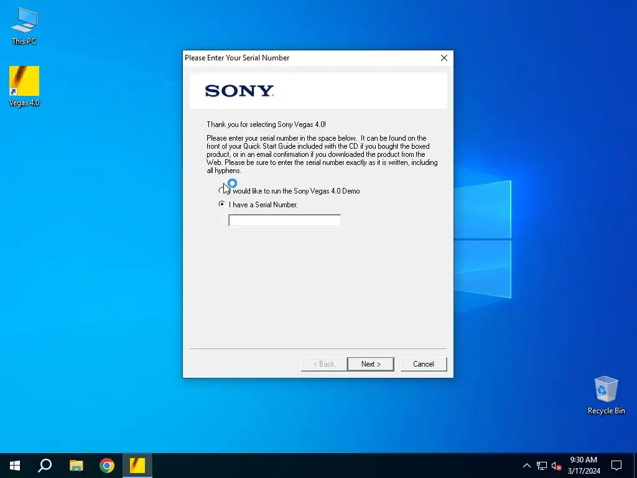
Task: Select the Recycle Bin desktop icon
Action: [x=606, y=395]
